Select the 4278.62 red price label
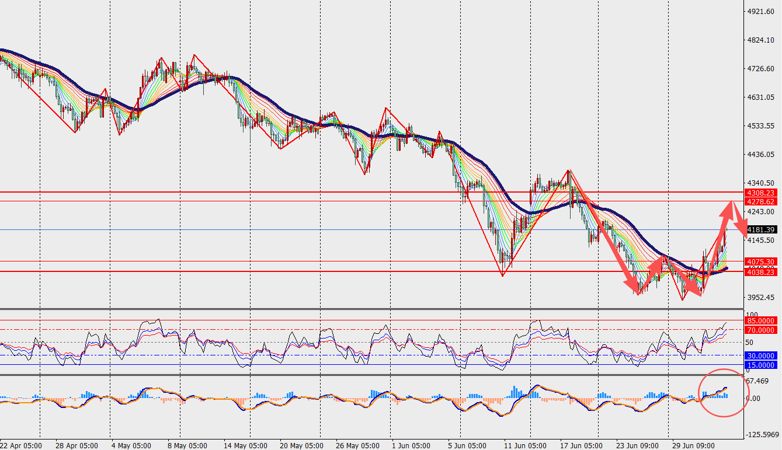 click(762, 201)
